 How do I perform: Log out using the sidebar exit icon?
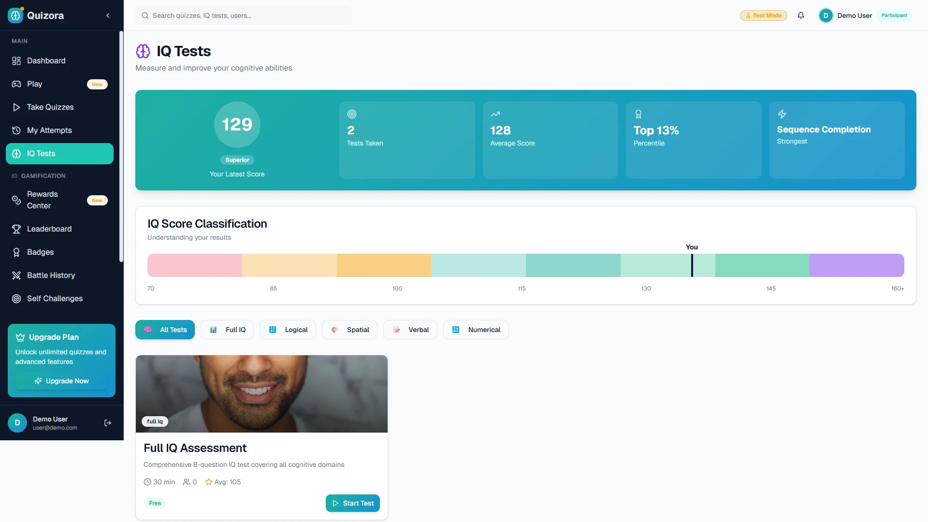coord(108,423)
